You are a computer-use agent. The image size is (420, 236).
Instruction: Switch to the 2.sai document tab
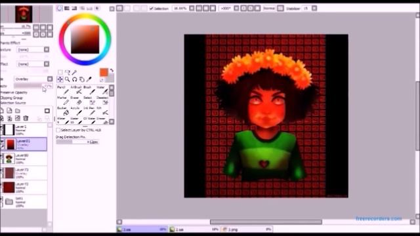[195, 229]
